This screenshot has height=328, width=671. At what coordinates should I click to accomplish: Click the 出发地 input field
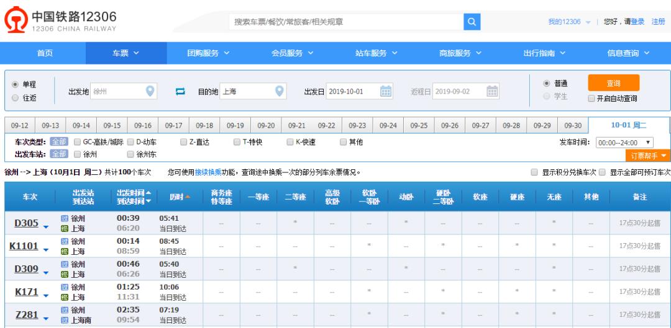tap(123, 91)
